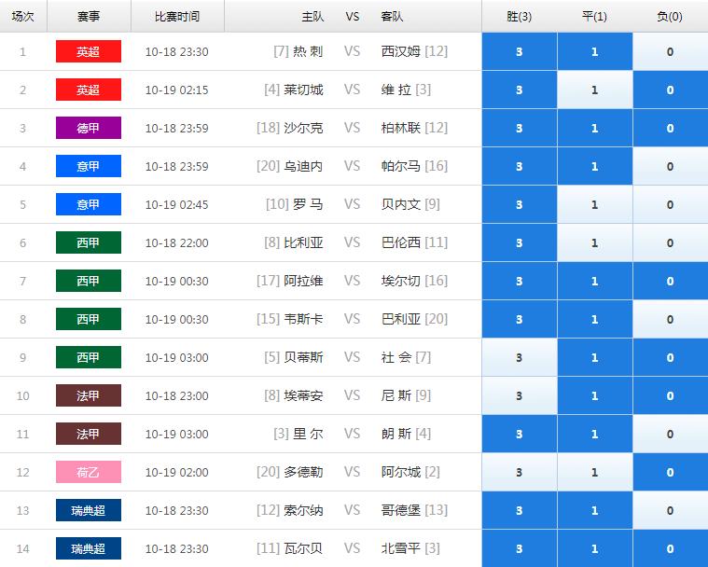Click the 胜(3) column header
708x567 pixels.
(x=520, y=17)
